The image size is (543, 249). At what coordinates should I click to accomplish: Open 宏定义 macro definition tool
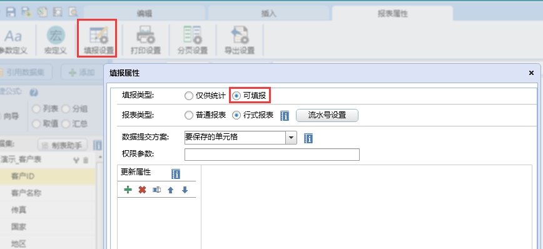pyautogui.click(x=56, y=40)
